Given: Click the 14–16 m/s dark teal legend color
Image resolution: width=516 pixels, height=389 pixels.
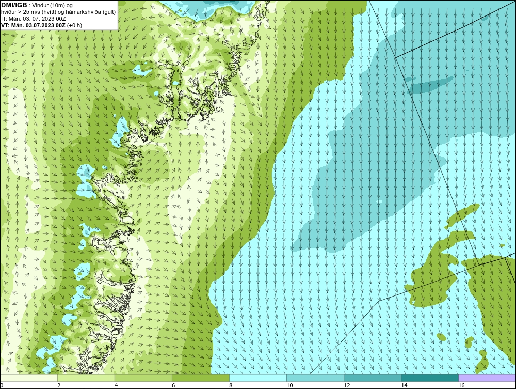Looking at the screenshot, I should click(430, 378).
